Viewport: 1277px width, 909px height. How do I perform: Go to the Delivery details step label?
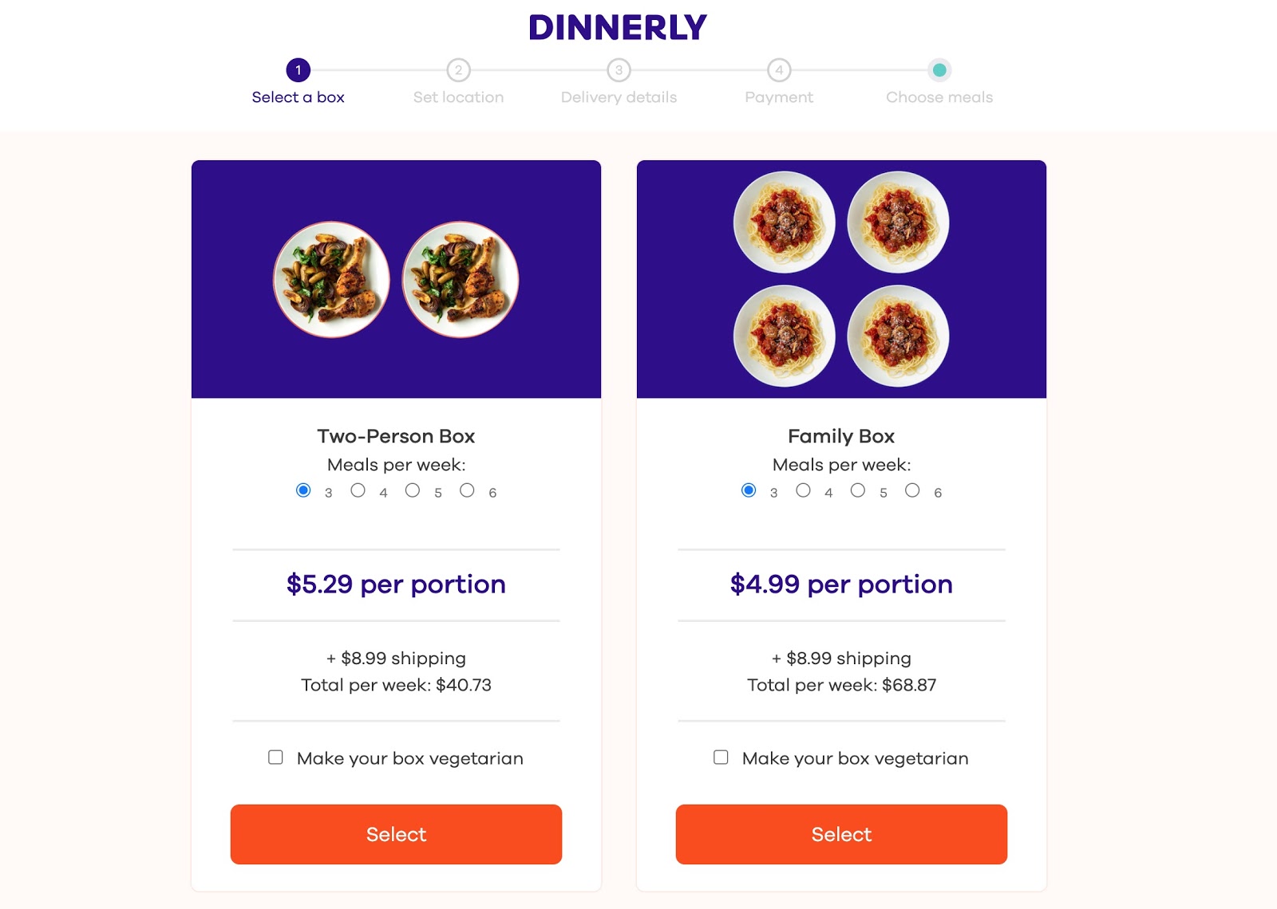(x=619, y=97)
